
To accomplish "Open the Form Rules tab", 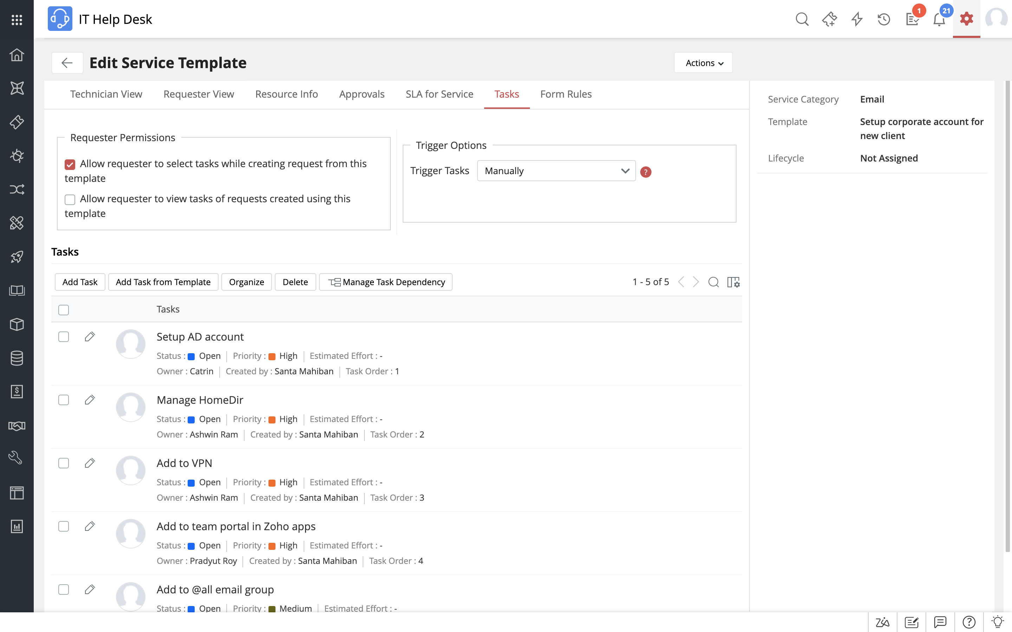I will click(565, 94).
